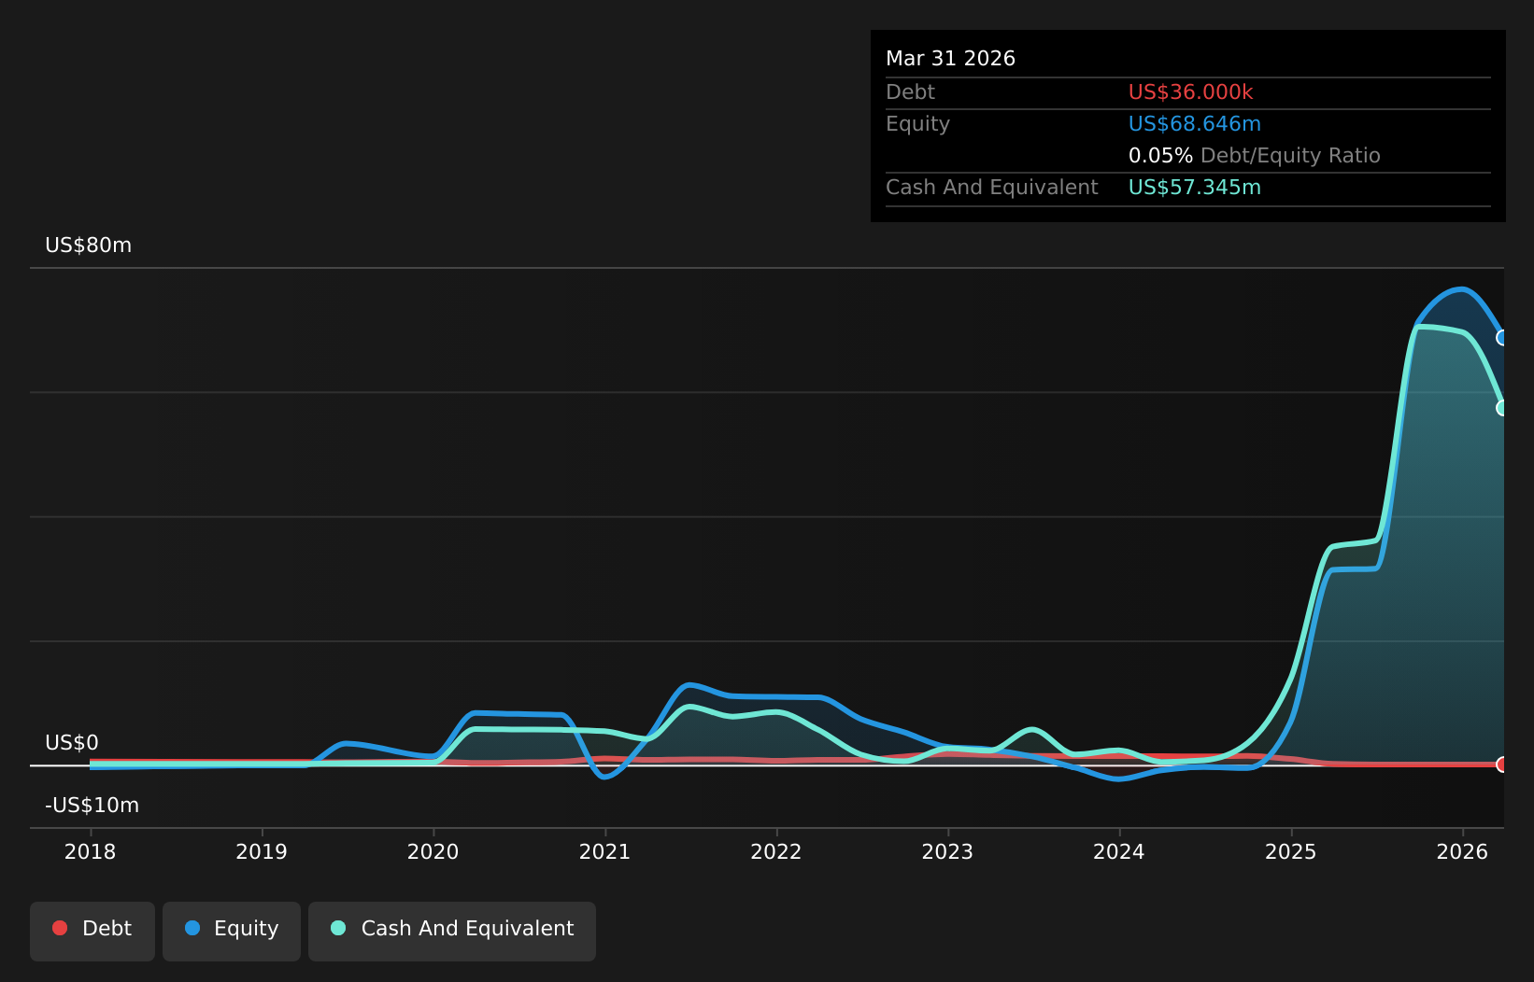
Task: Click the blue Equity legend dot
Action: click(192, 928)
